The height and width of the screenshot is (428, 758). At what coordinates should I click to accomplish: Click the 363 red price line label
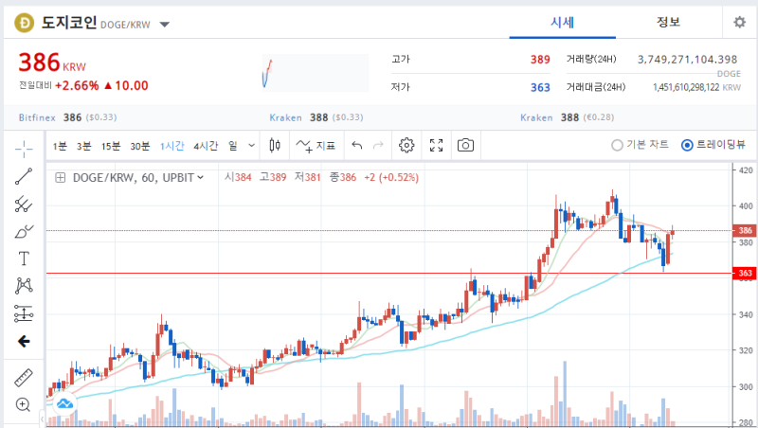pyautogui.click(x=745, y=273)
